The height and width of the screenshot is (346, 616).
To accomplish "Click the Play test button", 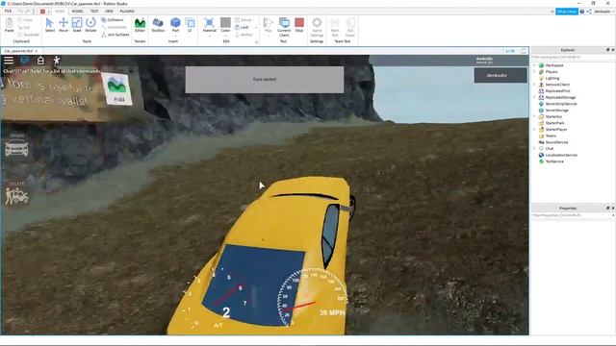I will [x=268, y=25].
